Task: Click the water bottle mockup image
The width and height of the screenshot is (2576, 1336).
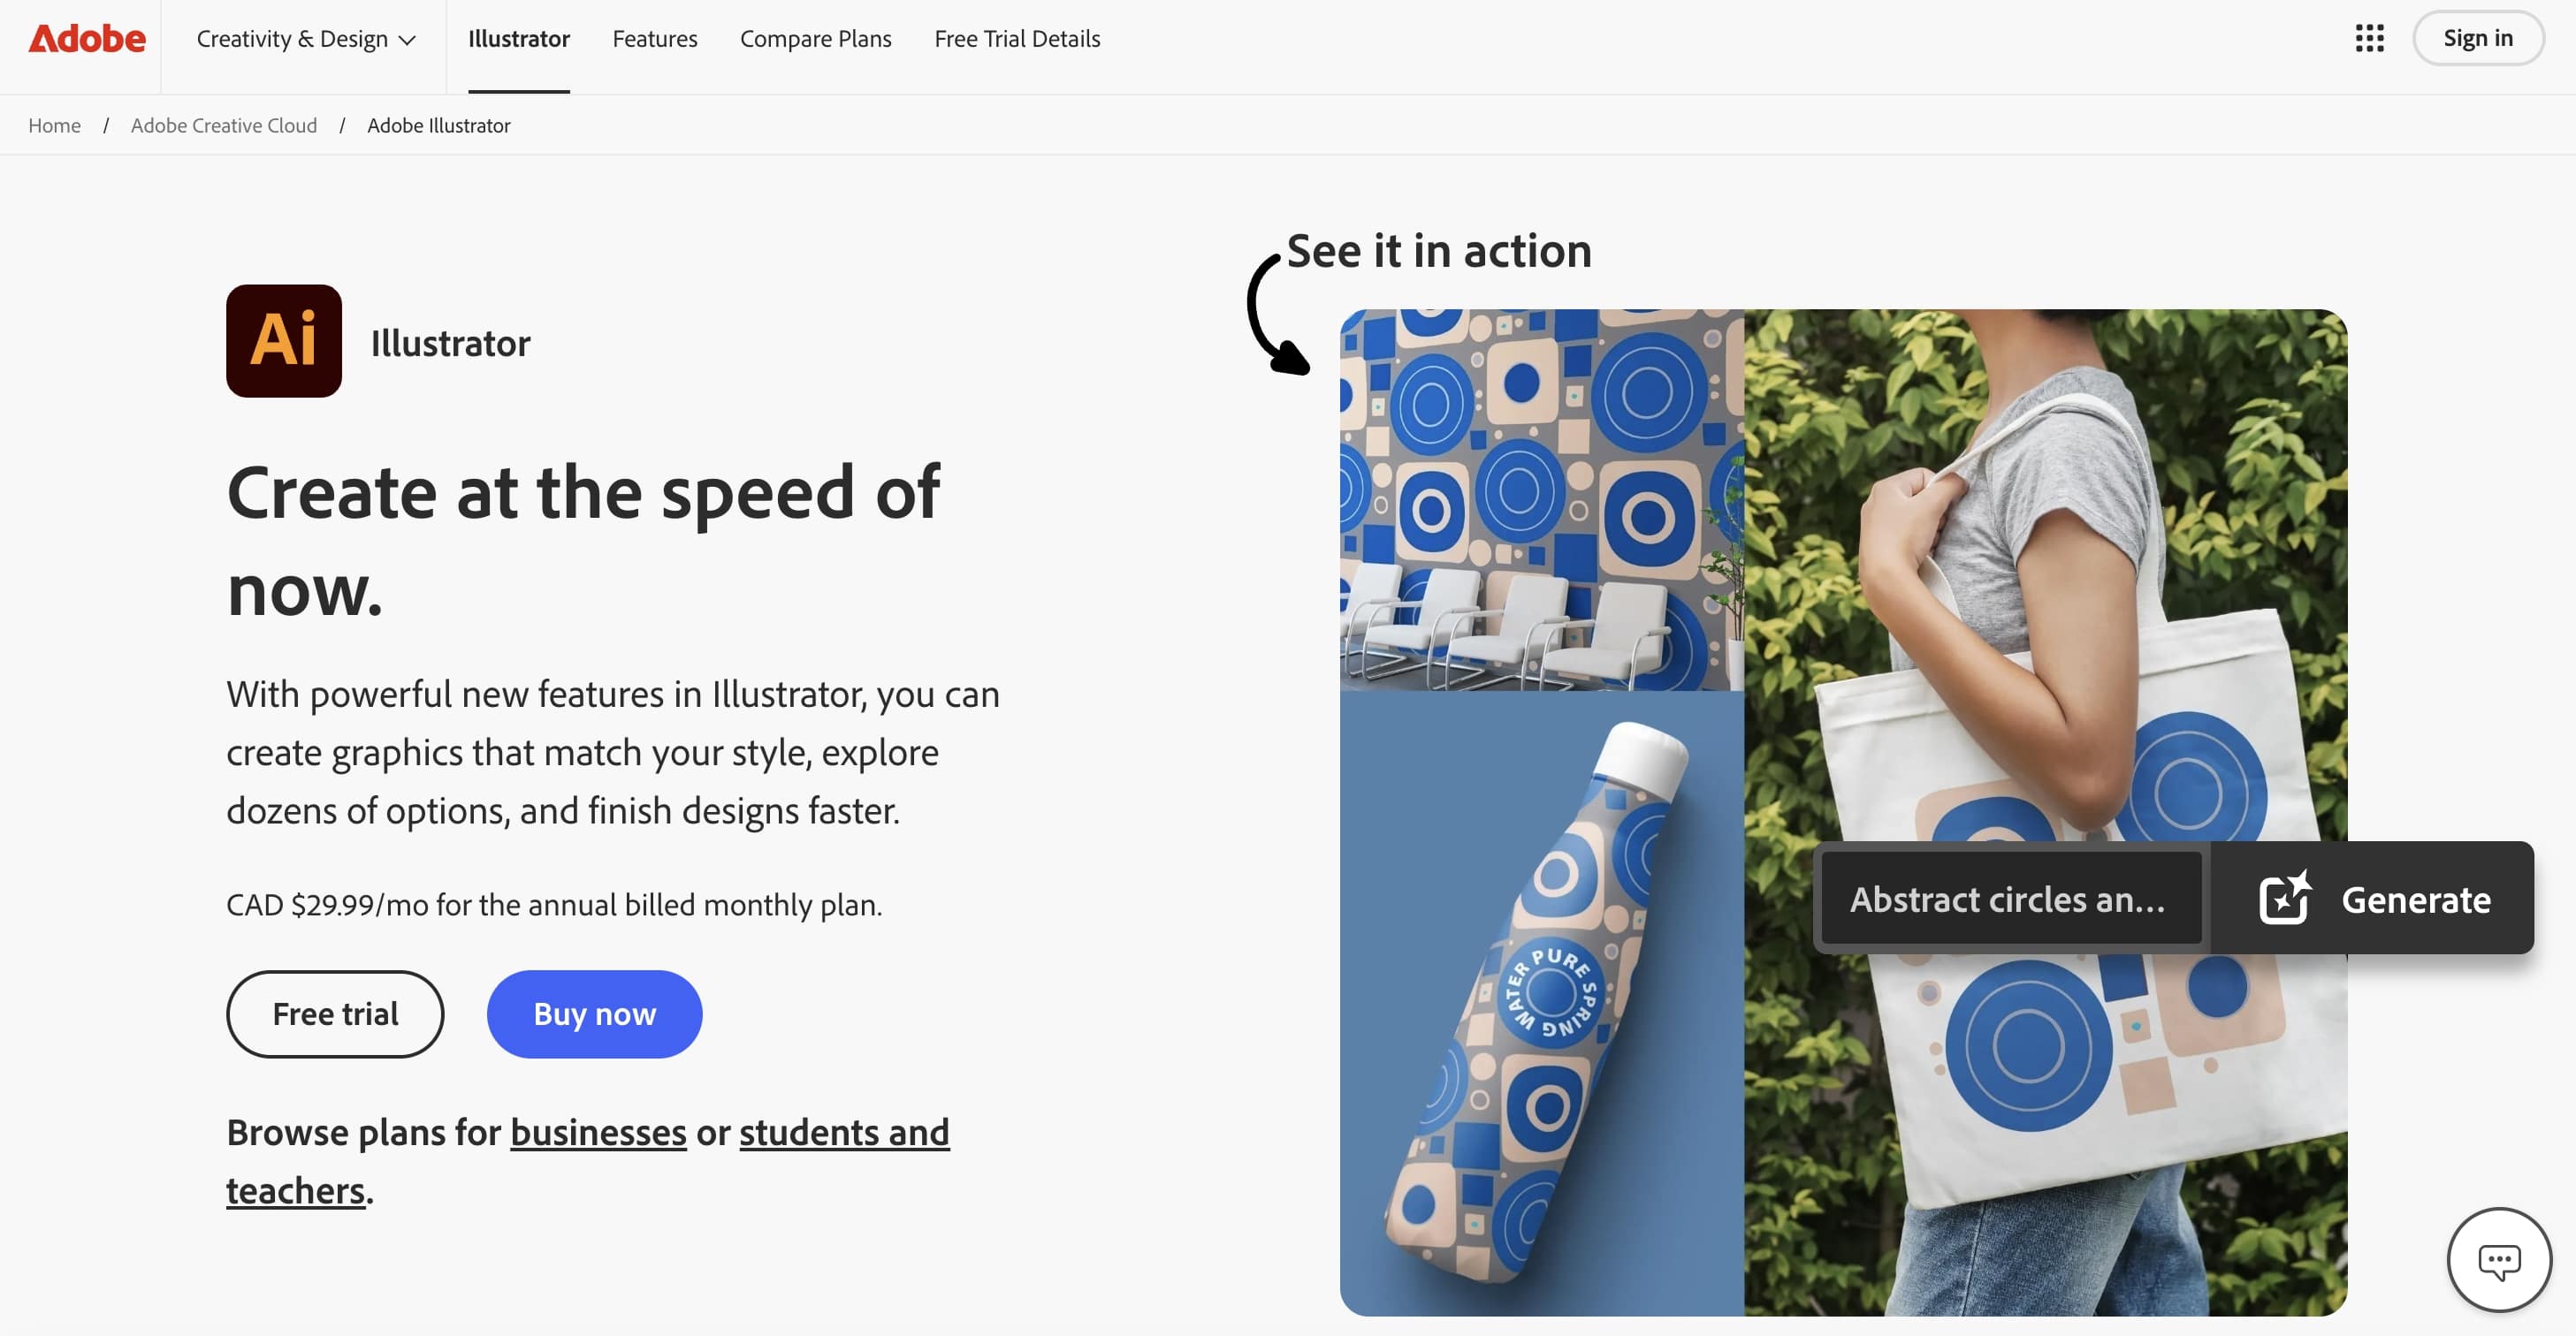Action: [x=1541, y=1002]
